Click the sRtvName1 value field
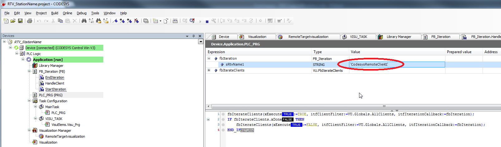Image resolution: width=501 pixels, height=147 pixels. tap(396, 64)
